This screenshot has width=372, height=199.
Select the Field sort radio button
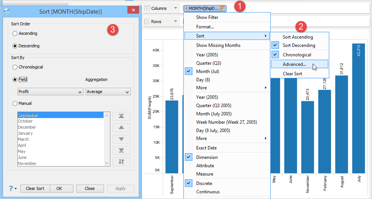tap(15, 79)
